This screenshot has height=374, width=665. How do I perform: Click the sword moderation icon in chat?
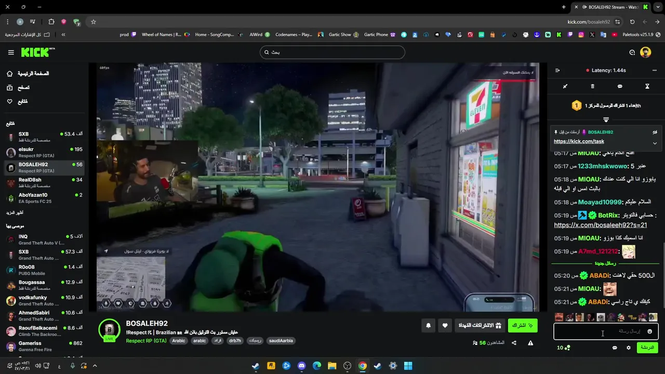click(565, 86)
